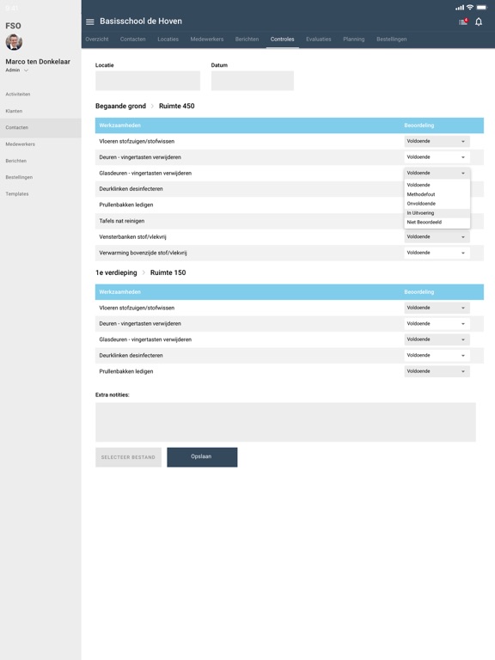Image resolution: width=495 pixels, height=660 pixels.
Task: Switch to the Bestellingen tab
Action: point(392,40)
